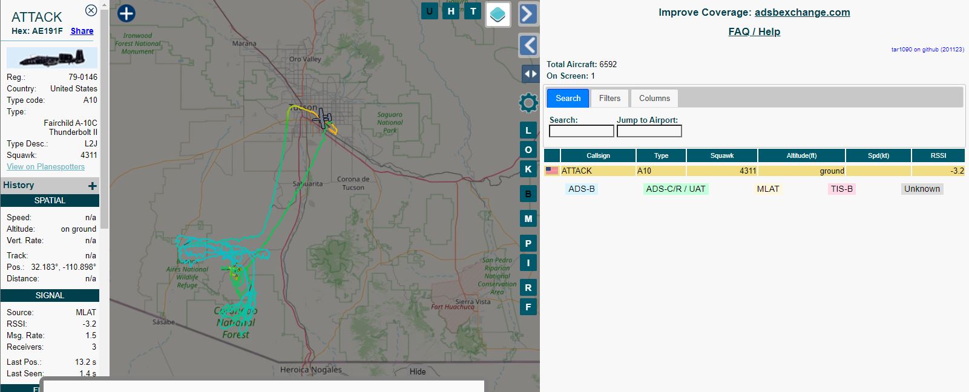Screen dimensions: 969x392
Task: Click the 4311 squawk value in info panel
Action: tap(89, 155)
